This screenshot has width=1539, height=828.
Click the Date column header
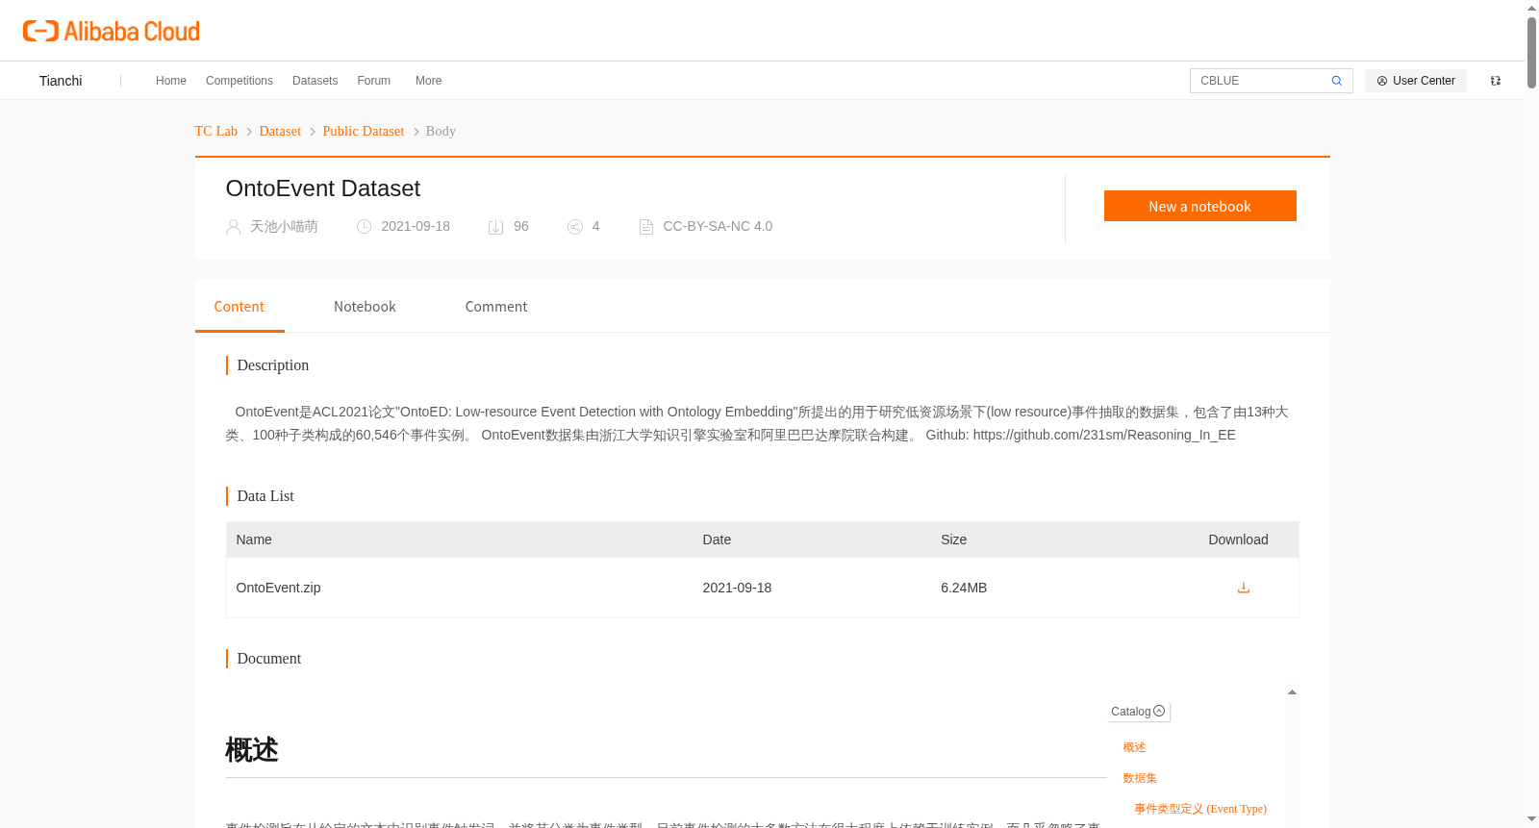717,539
